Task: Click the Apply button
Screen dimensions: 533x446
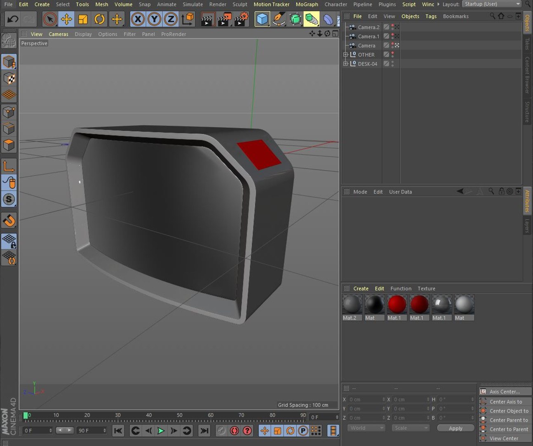Action: 456,428
